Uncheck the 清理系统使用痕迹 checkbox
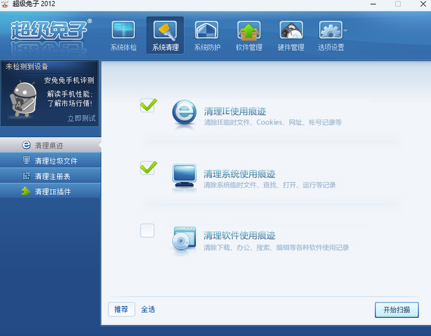 tap(147, 168)
